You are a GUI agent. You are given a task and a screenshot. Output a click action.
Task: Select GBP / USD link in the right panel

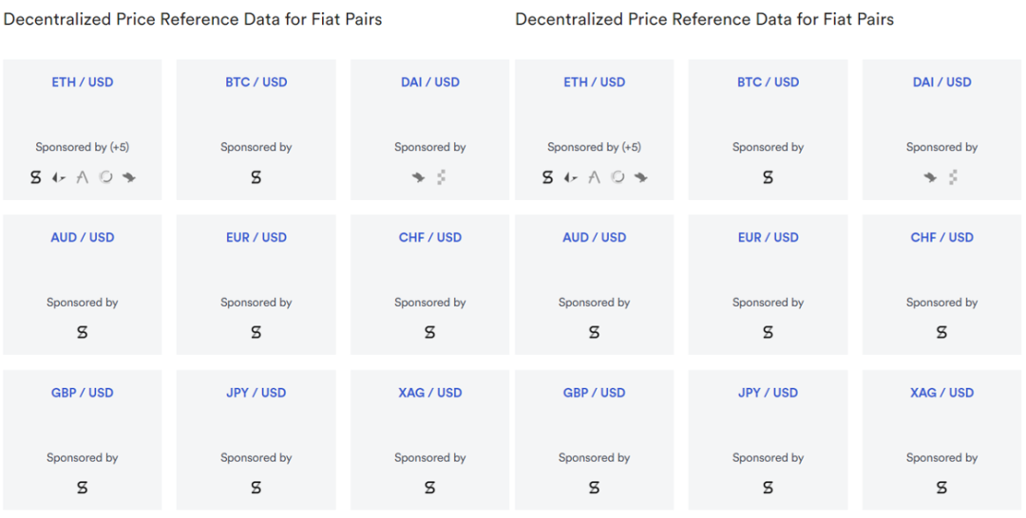(594, 393)
